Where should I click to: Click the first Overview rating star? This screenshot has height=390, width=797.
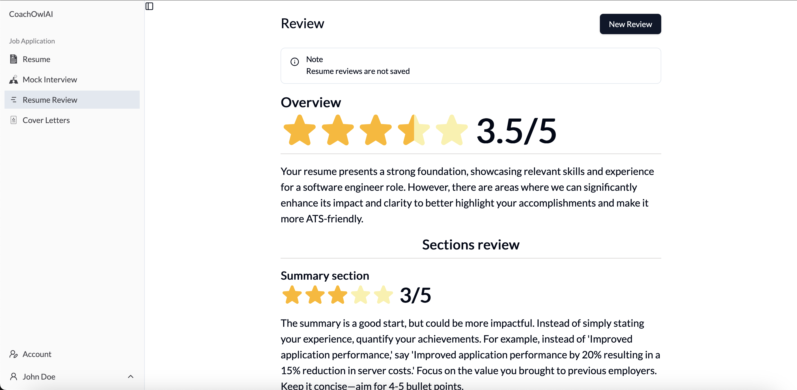pyautogui.click(x=299, y=131)
